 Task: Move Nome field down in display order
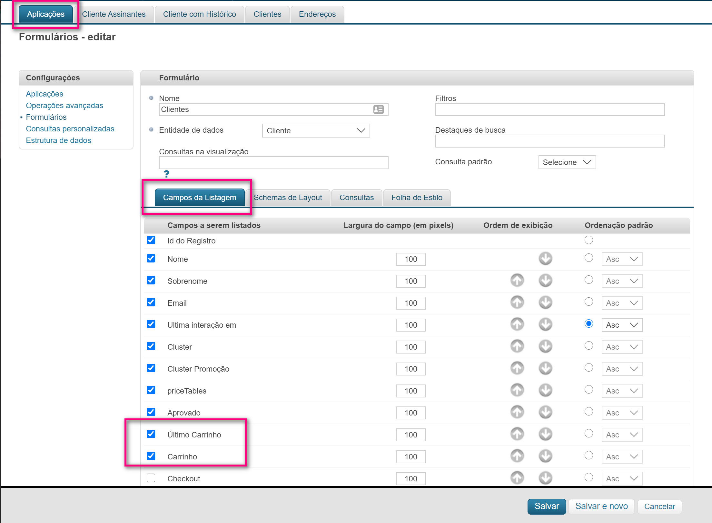(545, 259)
